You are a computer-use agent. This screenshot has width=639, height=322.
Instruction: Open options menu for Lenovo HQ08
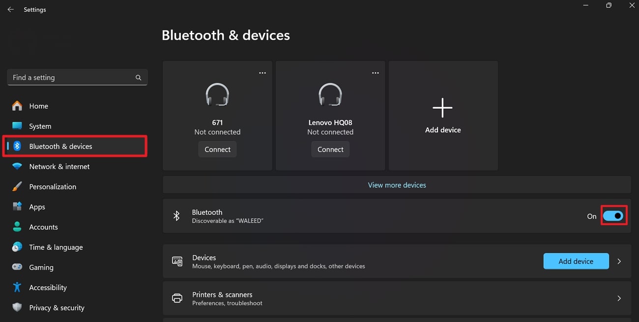375,72
